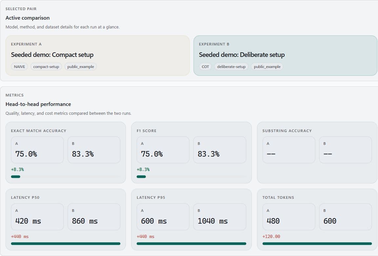Viewport: 378px width, 256px height.
Task: Click the Seeded demo: Compact setup title
Action: (x=52, y=55)
